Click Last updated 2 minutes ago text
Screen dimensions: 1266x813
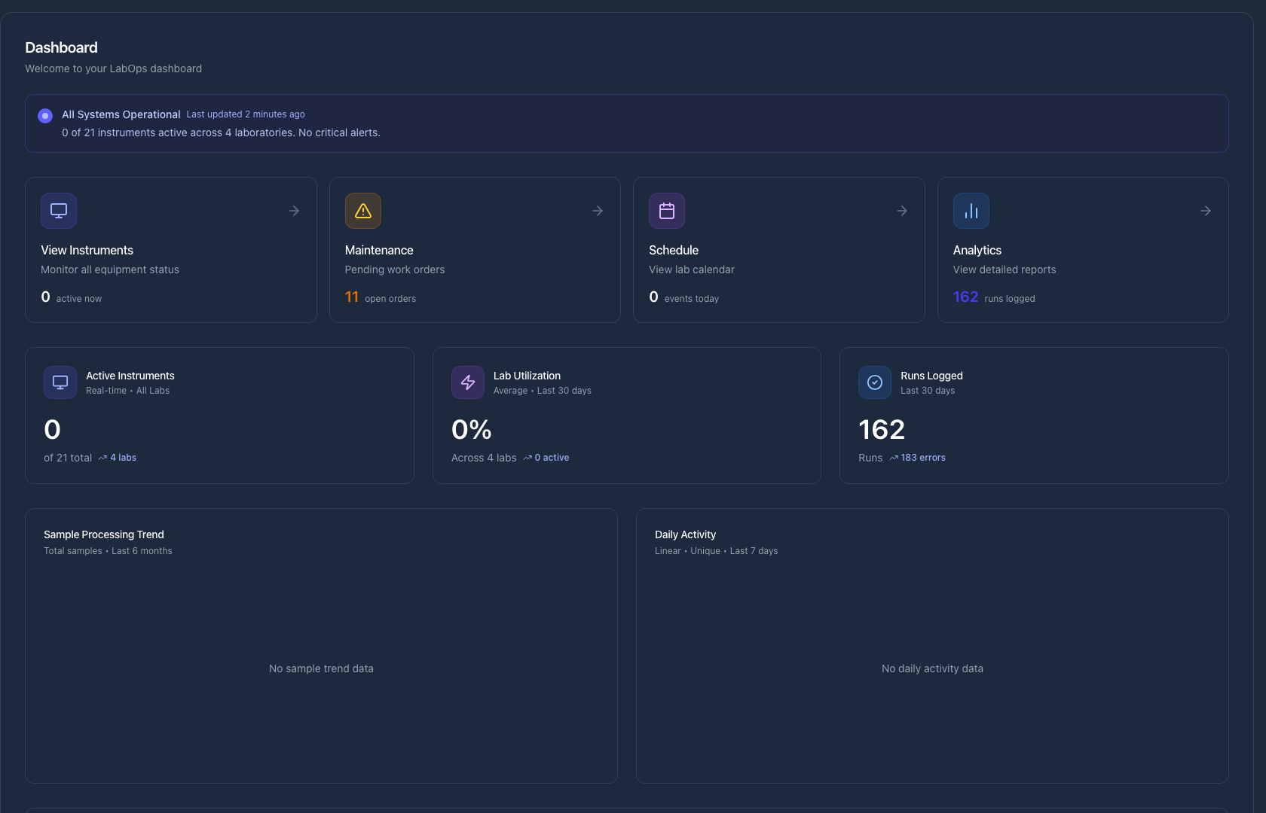[246, 114]
